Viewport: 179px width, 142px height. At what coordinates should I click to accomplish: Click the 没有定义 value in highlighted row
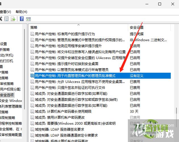tap(137, 76)
